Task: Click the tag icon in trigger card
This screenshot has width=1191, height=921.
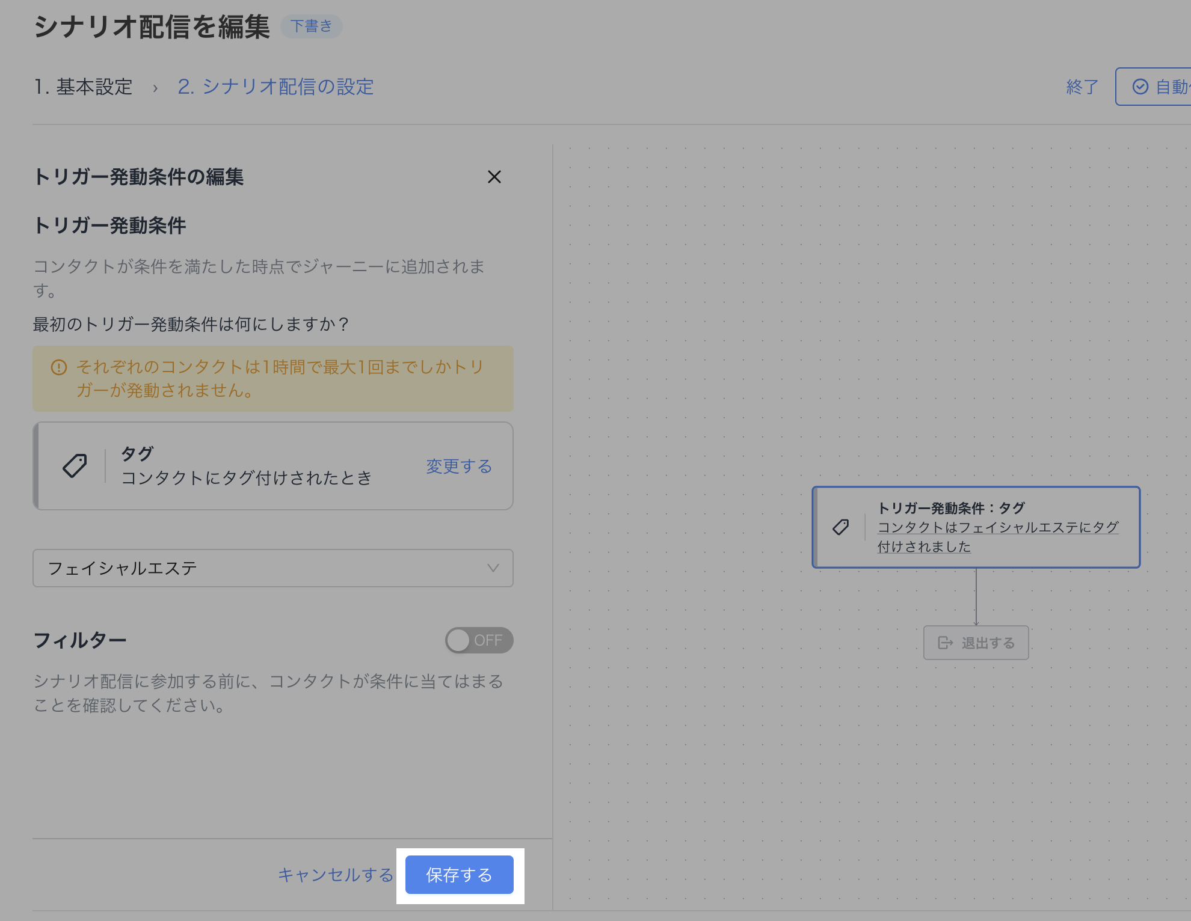Action: 75,466
